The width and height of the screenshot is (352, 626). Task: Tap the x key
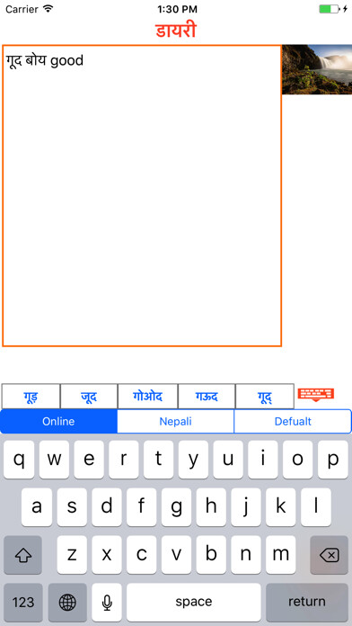click(107, 555)
